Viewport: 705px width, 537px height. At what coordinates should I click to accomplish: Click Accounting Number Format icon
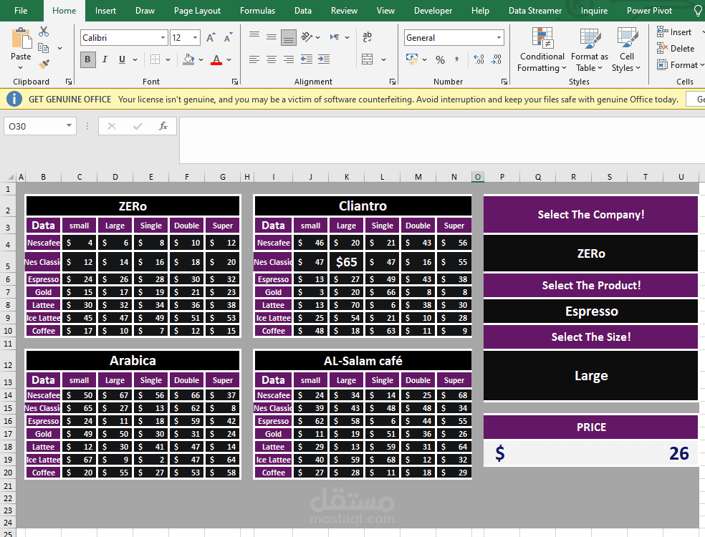click(411, 59)
